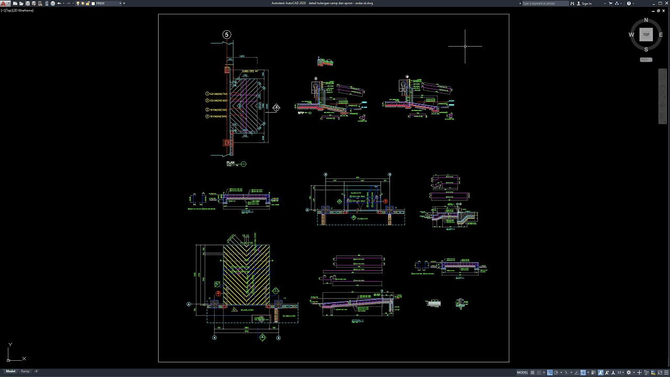Image resolution: width=670 pixels, height=377 pixels.
Task: Open the Help question mark icon
Action: coord(629,3)
